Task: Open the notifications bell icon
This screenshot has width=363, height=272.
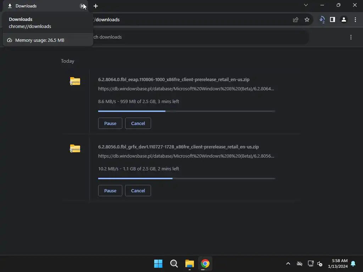Action: [x=353, y=263]
